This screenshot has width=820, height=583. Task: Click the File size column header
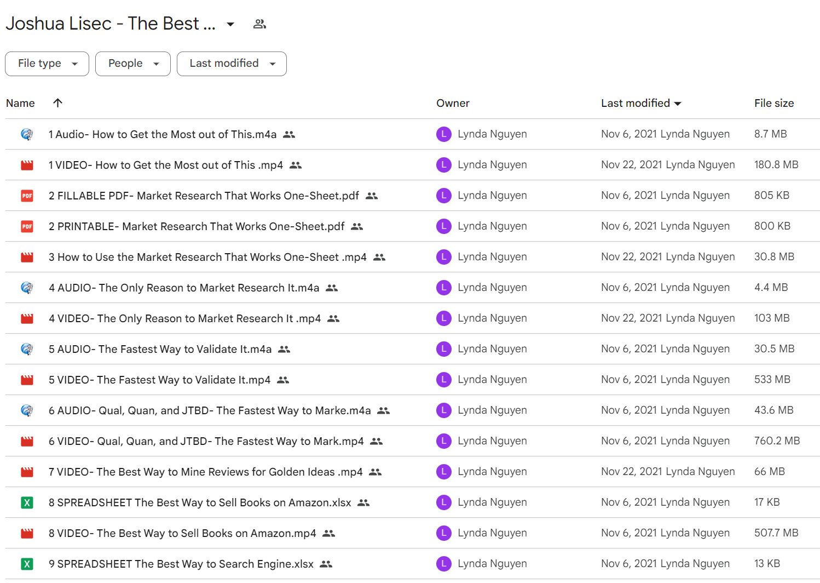(774, 103)
